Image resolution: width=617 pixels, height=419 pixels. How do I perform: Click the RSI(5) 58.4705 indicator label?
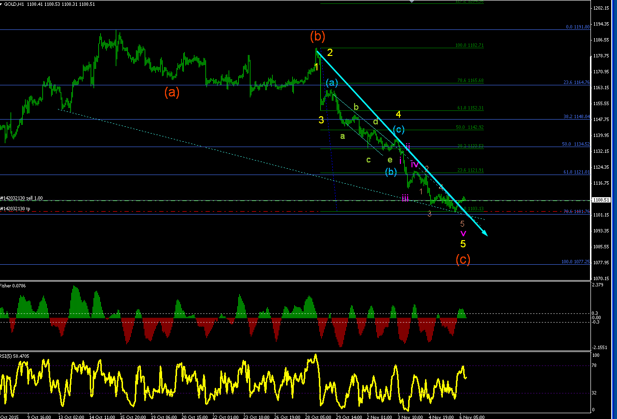pyautogui.click(x=15, y=356)
